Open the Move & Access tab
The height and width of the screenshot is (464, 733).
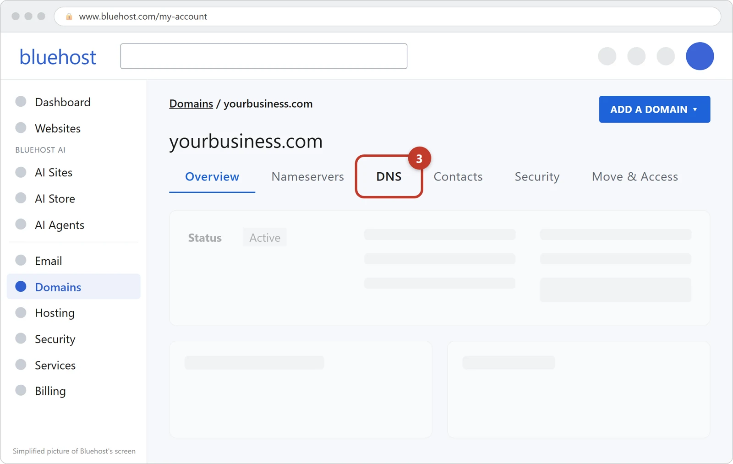pyautogui.click(x=635, y=177)
